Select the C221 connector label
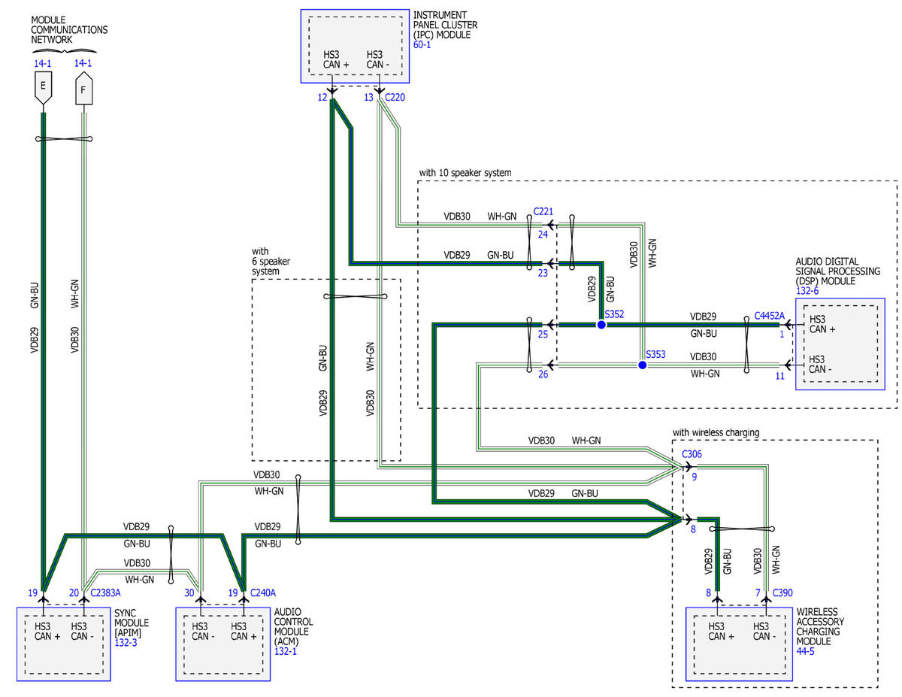 click(x=543, y=213)
